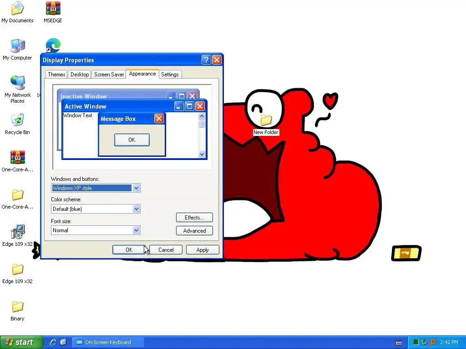Activate On-Screen Keyboard taskbar button
466x349 pixels.
[x=108, y=342]
